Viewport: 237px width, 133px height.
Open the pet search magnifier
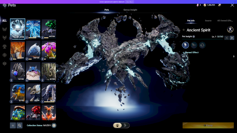click(x=20, y=125)
